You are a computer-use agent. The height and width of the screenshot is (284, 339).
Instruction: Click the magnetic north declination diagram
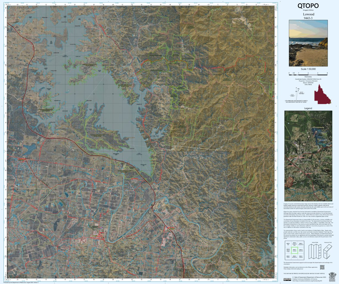point(296,94)
